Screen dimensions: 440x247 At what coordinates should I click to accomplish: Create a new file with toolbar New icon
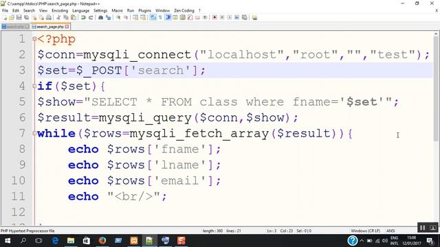(5, 17)
